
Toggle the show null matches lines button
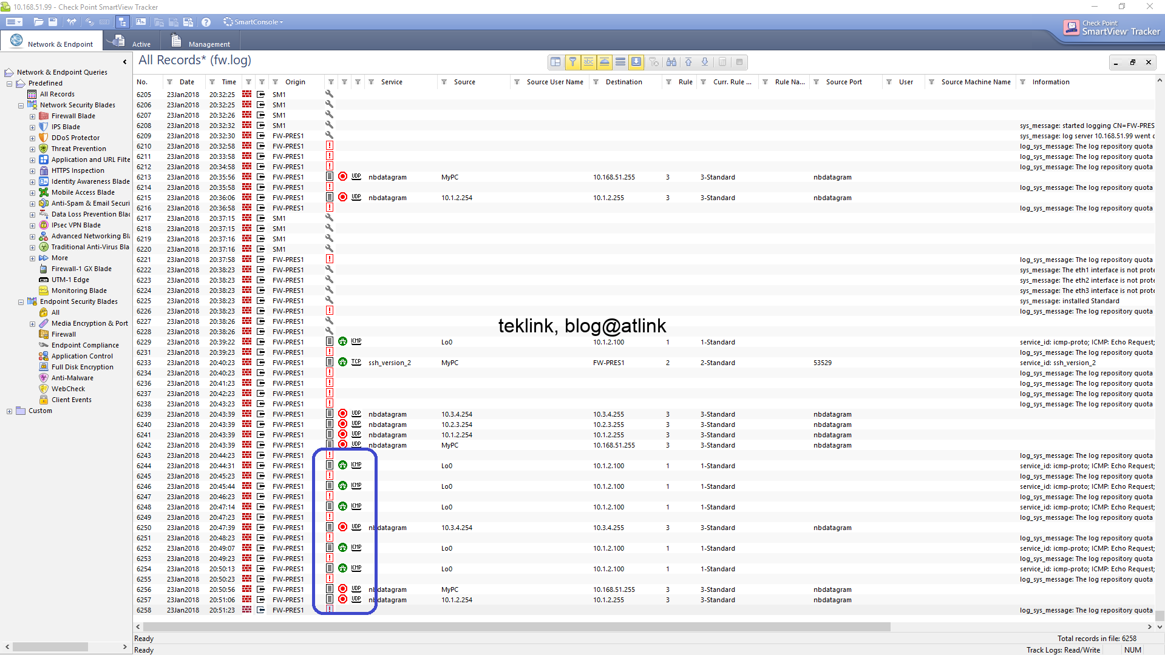pyautogui.click(x=620, y=62)
